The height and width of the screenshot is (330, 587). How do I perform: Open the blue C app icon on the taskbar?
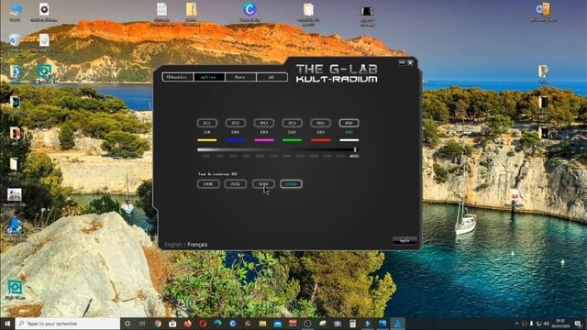coord(232,324)
